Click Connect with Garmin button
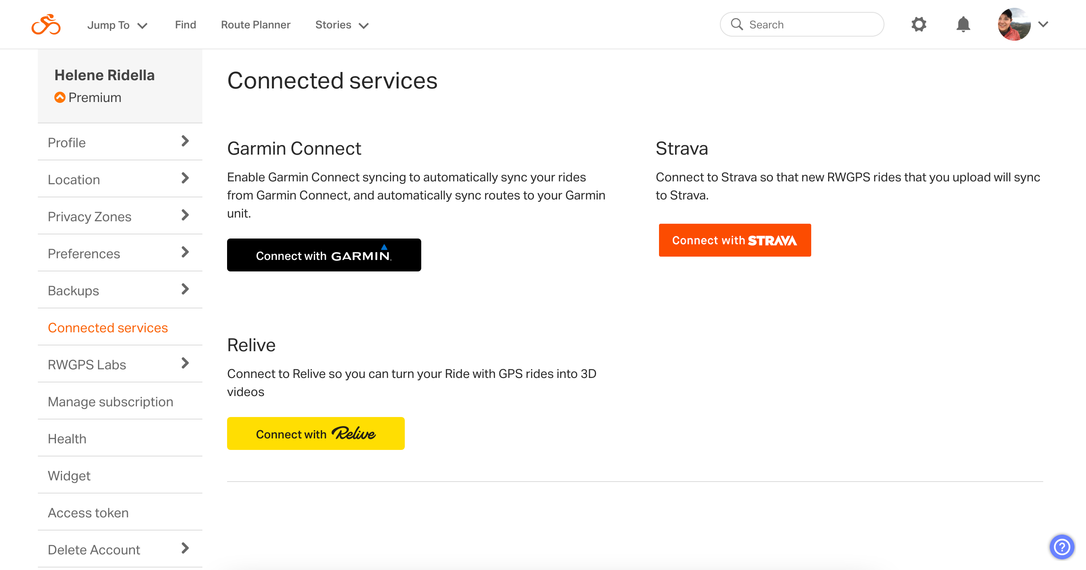 pos(325,254)
